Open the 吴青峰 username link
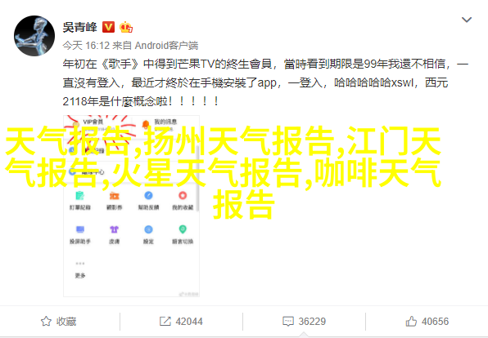 (80, 27)
